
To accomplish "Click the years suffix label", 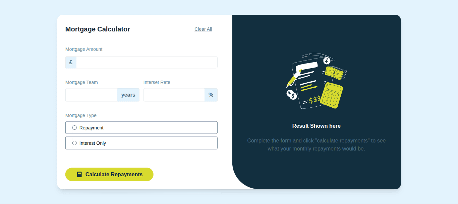I will [128, 95].
